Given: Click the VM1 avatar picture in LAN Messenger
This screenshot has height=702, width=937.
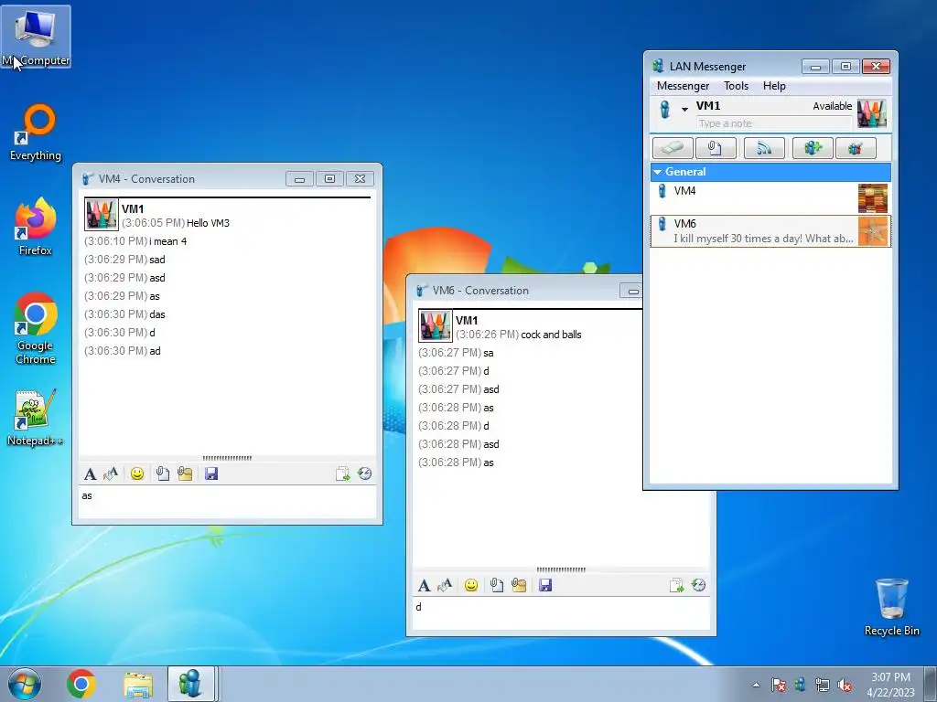Looking at the screenshot, I should click(872, 113).
